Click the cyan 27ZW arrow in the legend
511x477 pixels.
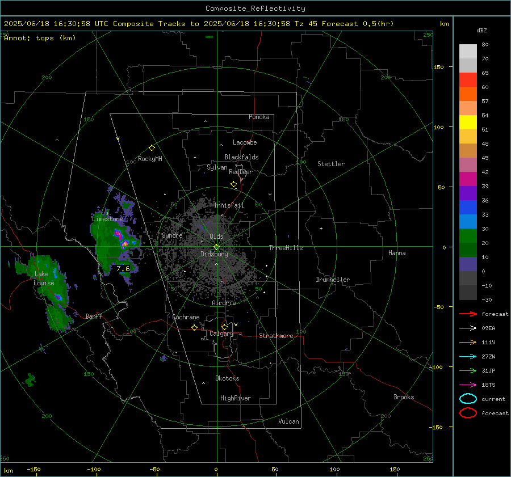click(468, 357)
